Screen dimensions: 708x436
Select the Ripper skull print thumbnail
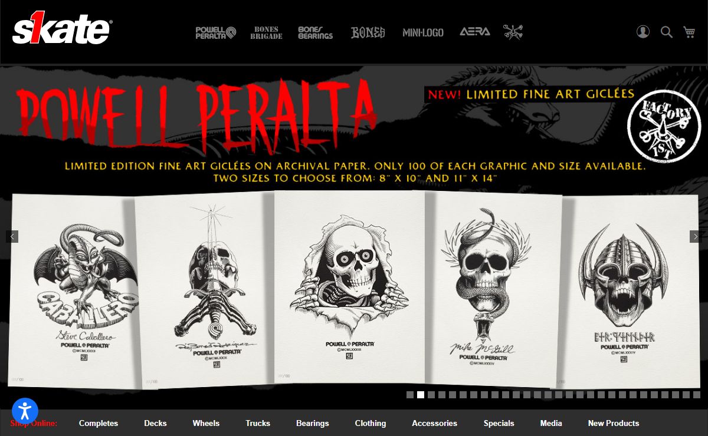tap(349, 286)
